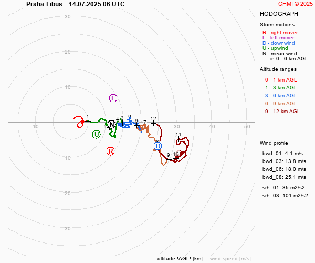Click the right mover R storm marker

(x=110, y=151)
